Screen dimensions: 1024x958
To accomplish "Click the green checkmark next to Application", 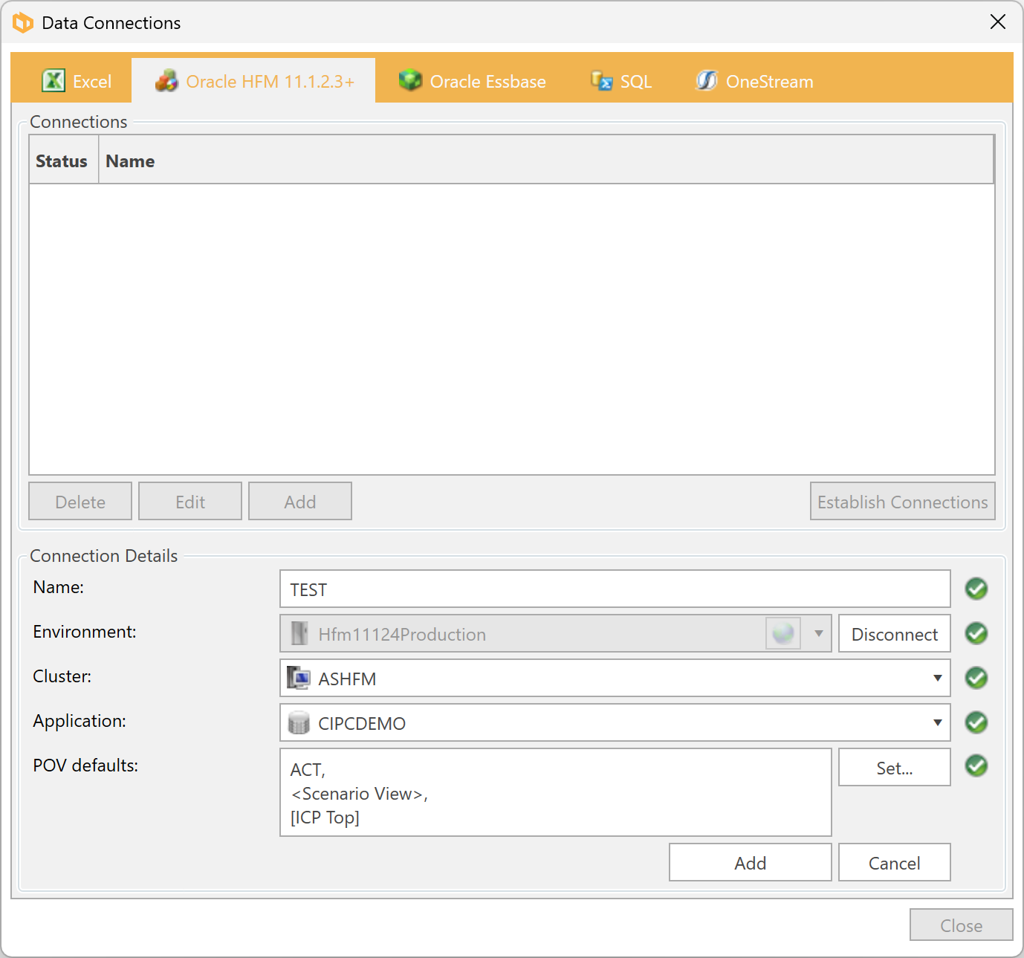I will tap(976, 722).
